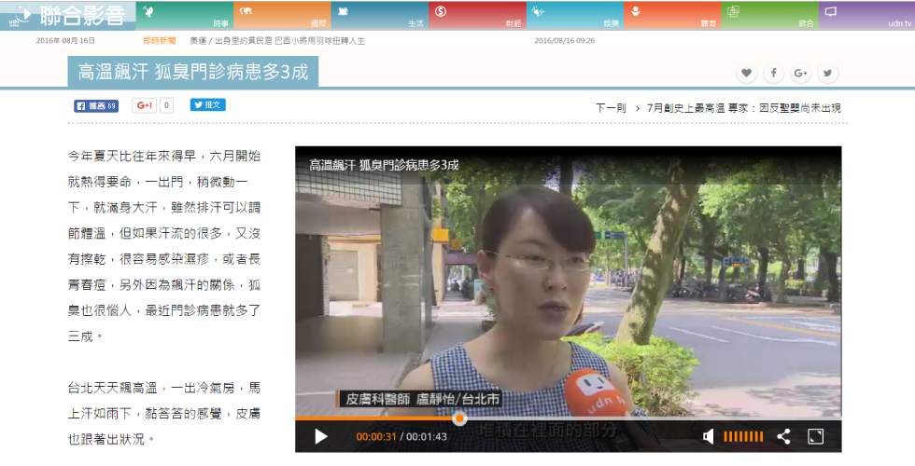
Task: Open the 時事 news category tab
Action: tap(185, 15)
